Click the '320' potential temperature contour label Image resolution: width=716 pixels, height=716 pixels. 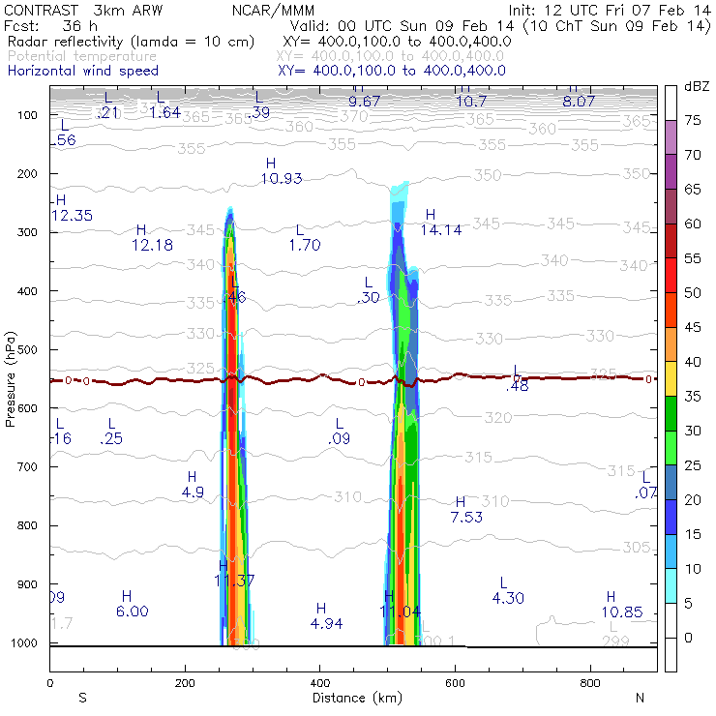coord(498,418)
